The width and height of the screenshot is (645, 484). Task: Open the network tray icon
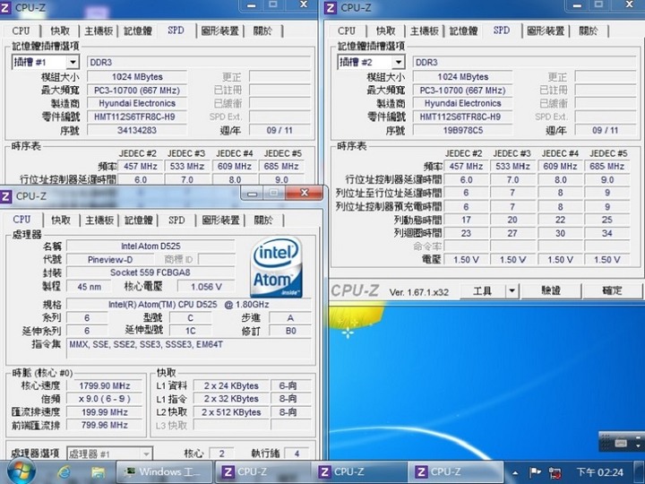[x=555, y=472]
